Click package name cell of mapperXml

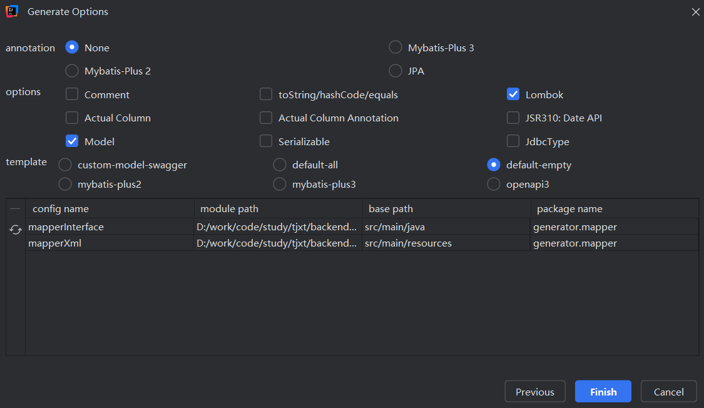[x=615, y=243]
